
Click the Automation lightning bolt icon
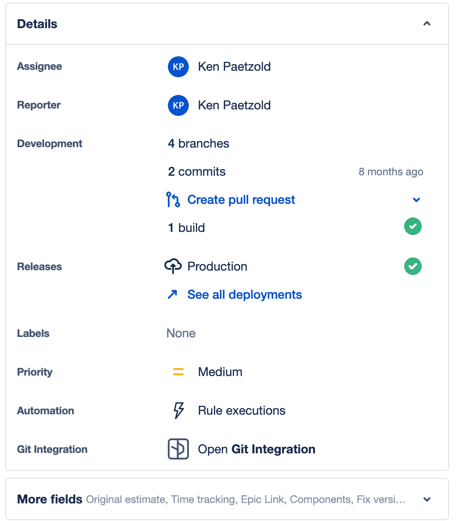coord(178,411)
